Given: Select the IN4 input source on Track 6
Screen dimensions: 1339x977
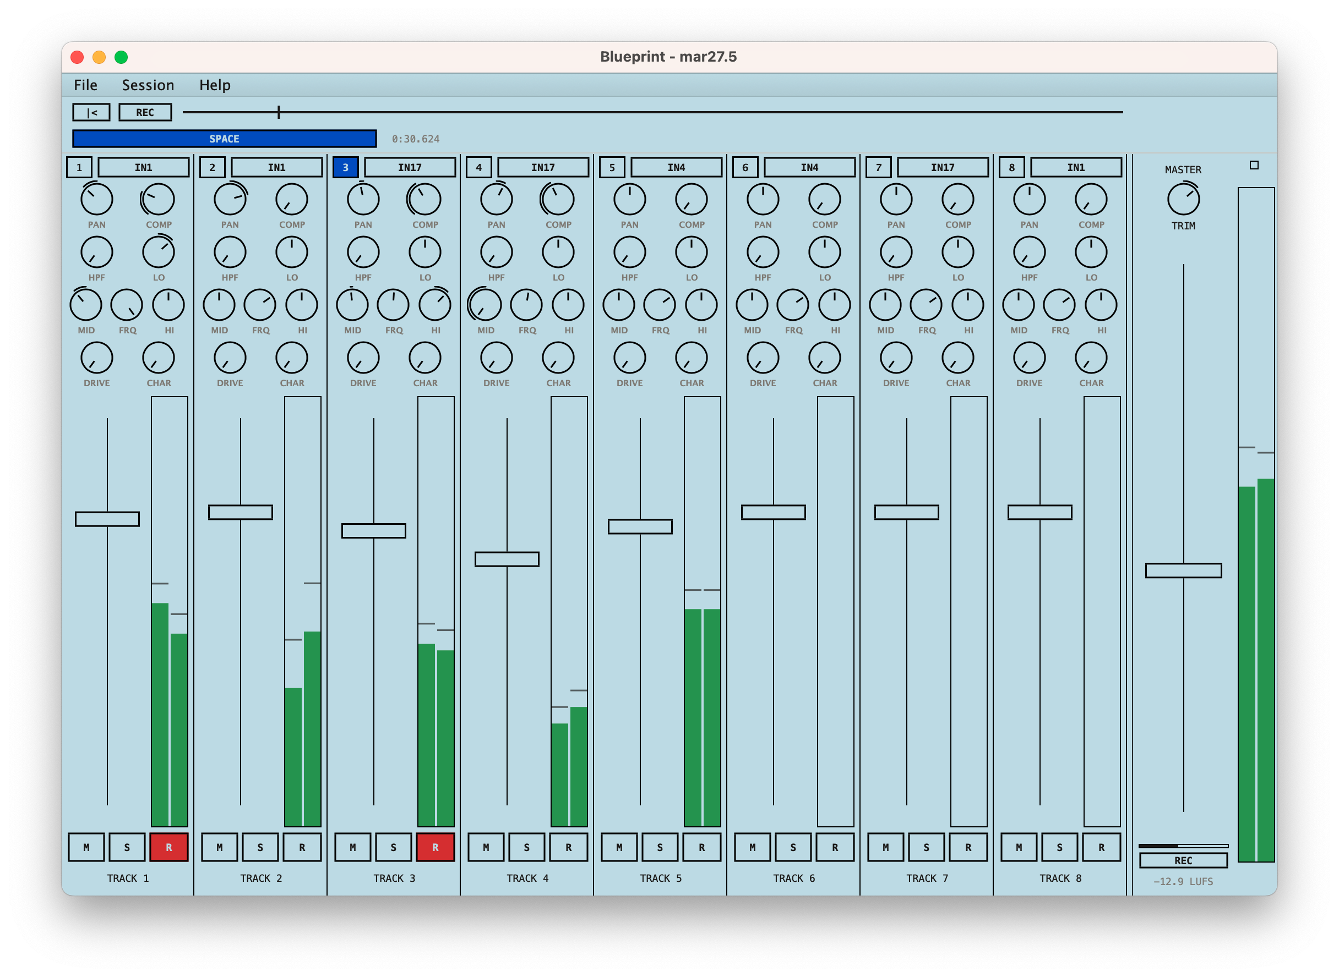Looking at the screenshot, I should click(808, 167).
